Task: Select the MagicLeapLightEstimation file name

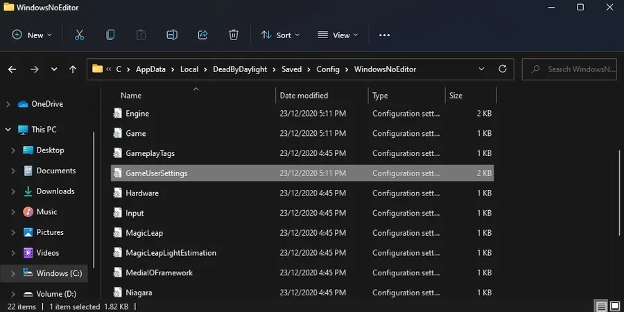Action: coord(171,252)
